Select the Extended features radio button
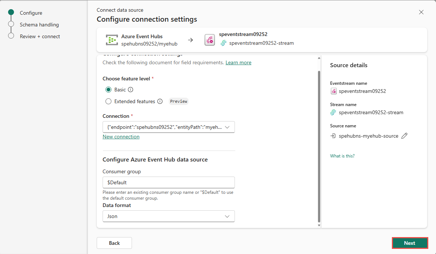436x254 pixels. 108,101
